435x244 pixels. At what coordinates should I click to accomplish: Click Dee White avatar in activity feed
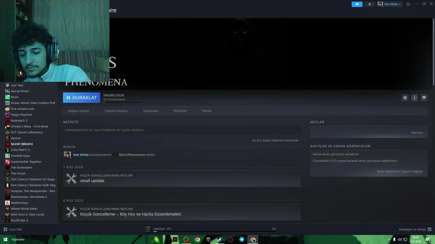(x=67, y=155)
